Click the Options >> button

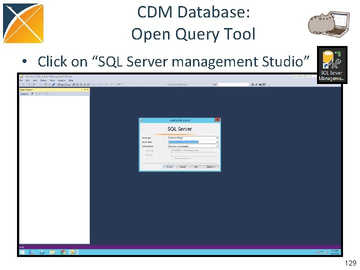point(211,166)
